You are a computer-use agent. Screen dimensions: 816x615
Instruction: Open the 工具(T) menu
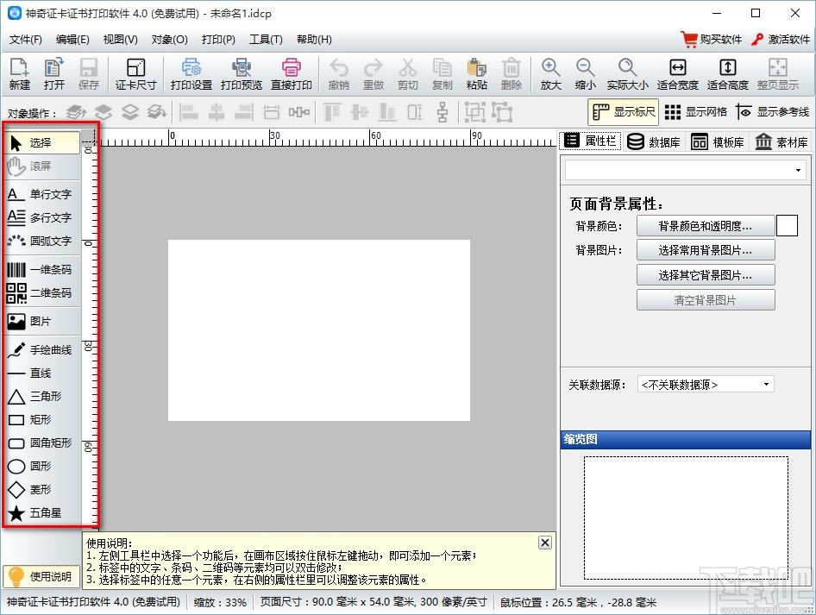[x=266, y=40]
